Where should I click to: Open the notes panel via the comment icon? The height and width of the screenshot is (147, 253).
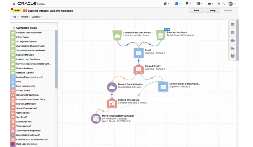tap(232, 32)
